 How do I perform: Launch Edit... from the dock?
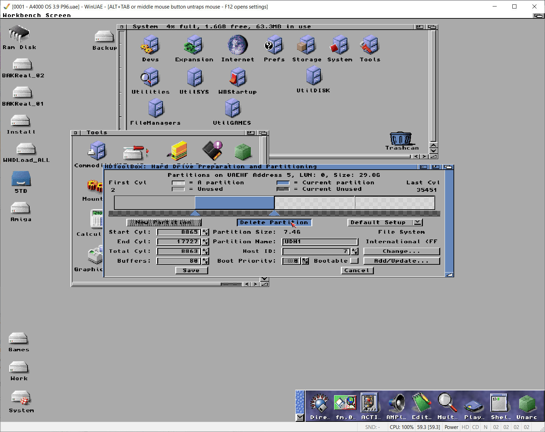[x=422, y=402]
